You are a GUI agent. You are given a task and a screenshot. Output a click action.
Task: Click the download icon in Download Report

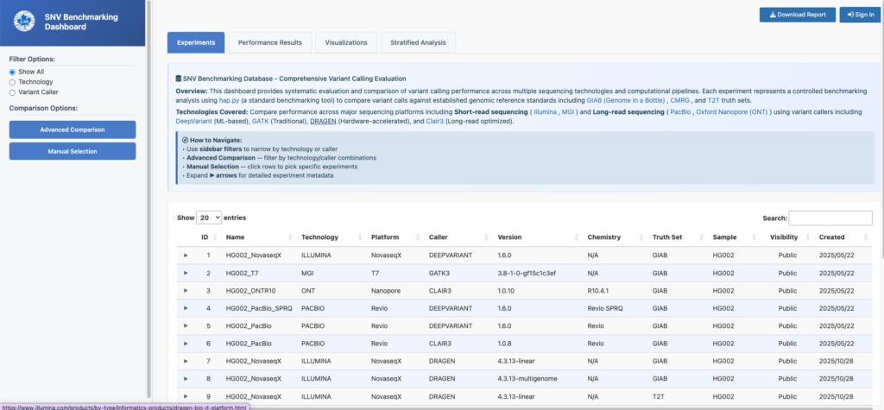pyautogui.click(x=767, y=15)
